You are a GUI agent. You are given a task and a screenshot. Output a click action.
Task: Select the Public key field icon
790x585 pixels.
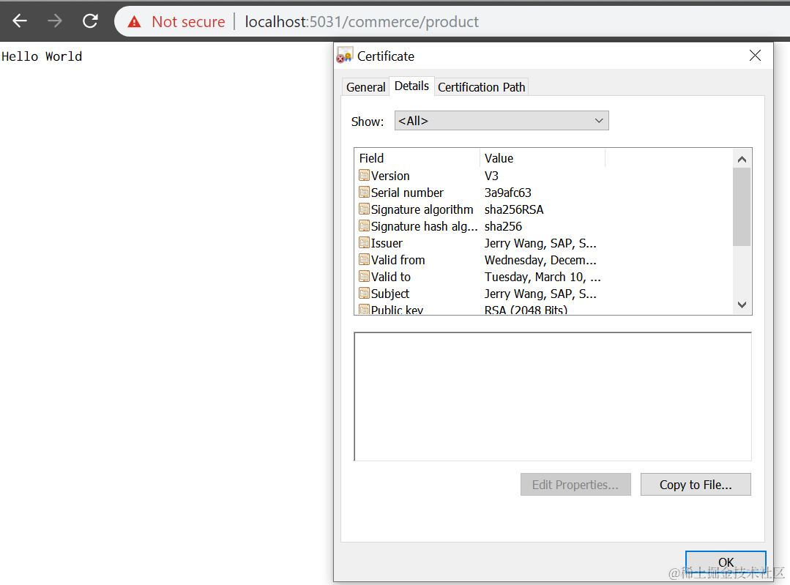(364, 310)
